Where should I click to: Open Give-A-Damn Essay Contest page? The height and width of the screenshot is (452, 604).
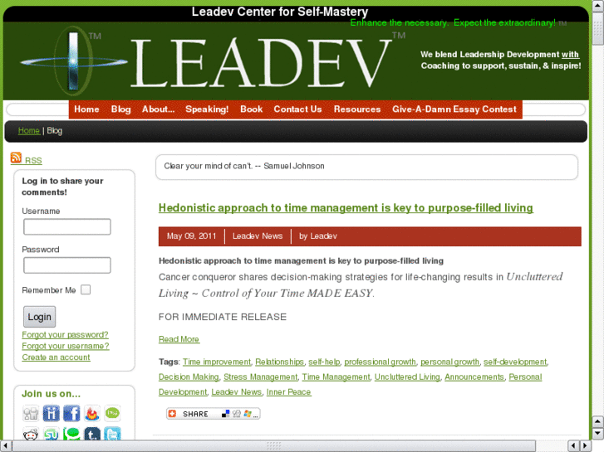point(454,109)
